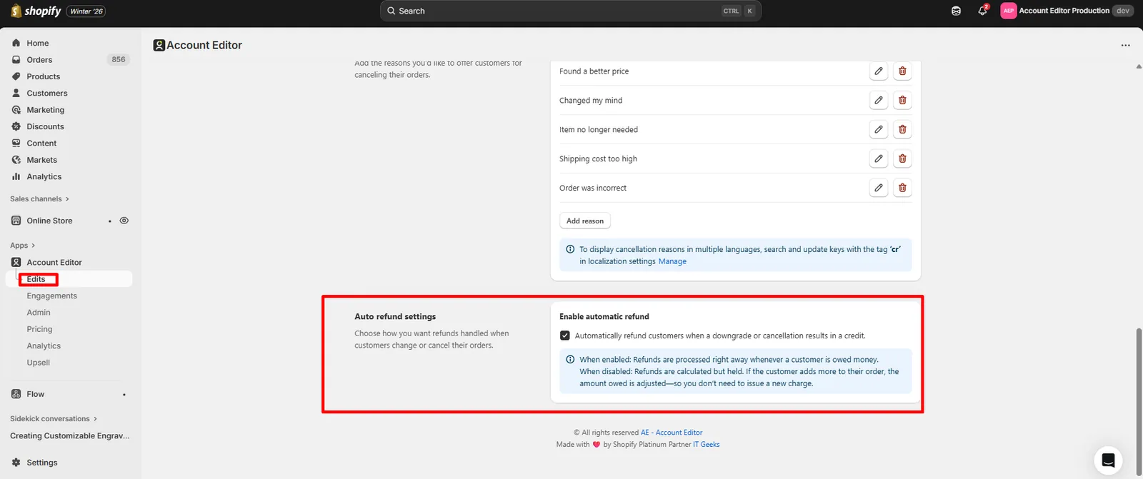Click the 856 orders count badge
The width and height of the screenshot is (1143, 479).
[119, 60]
